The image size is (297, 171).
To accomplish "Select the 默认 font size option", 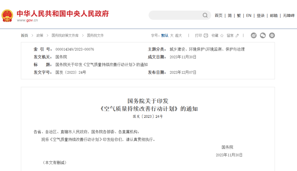I will [x=165, y=36].
